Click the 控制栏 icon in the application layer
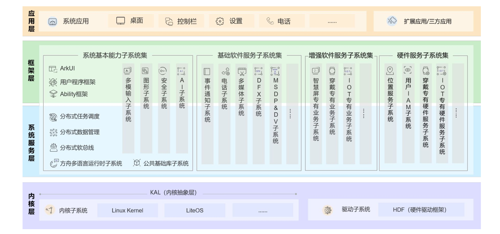 point(169,21)
